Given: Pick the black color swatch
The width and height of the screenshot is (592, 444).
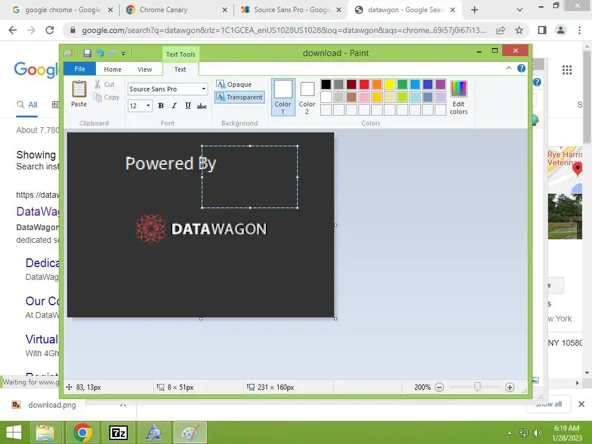Looking at the screenshot, I should click(x=326, y=84).
